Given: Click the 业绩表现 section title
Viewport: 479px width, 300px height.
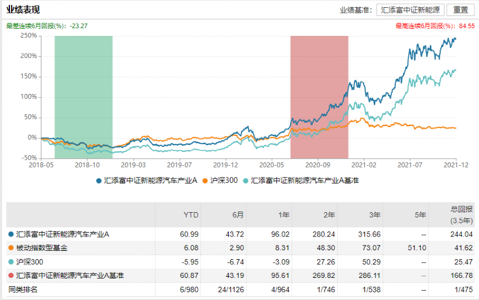Looking at the screenshot, I should (x=23, y=10).
